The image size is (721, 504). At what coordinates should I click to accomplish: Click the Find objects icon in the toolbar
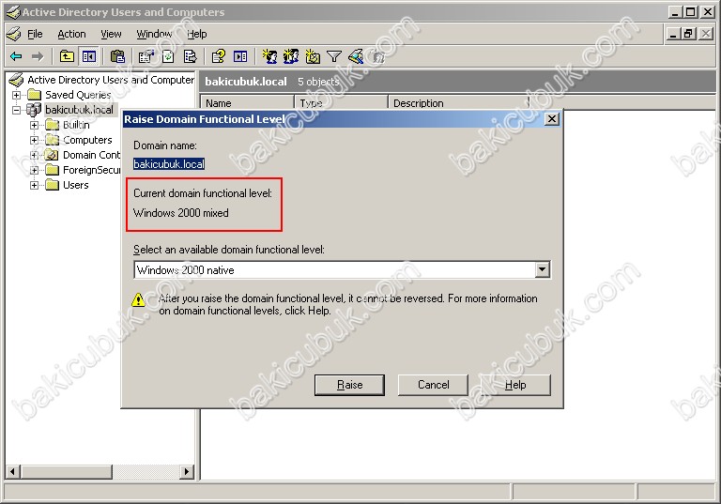point(356,56)
